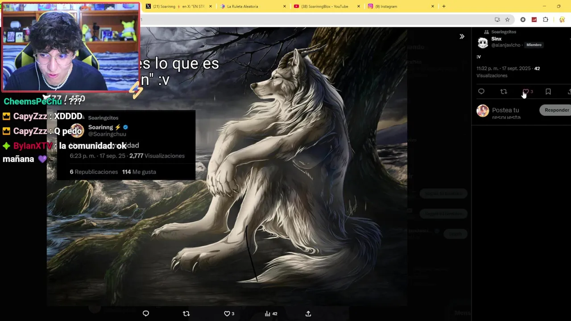This screenshot has height=321, width=571.
Task: Click 6 Republicaciones on Soarinng post
Action: coord(94,172)
